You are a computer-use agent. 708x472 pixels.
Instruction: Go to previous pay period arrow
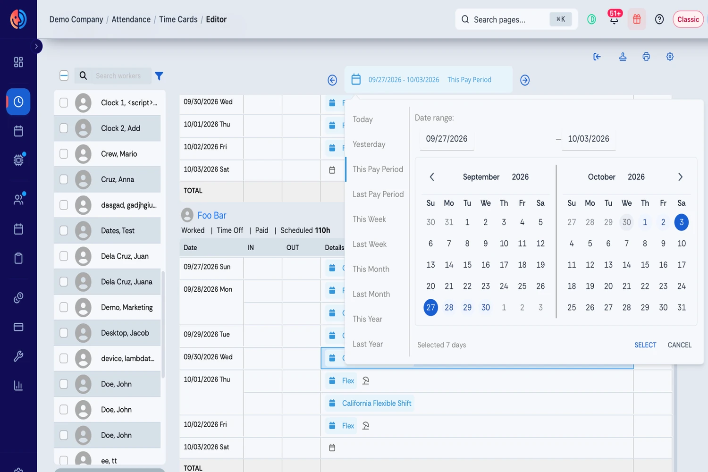click(x=332, y=80)
